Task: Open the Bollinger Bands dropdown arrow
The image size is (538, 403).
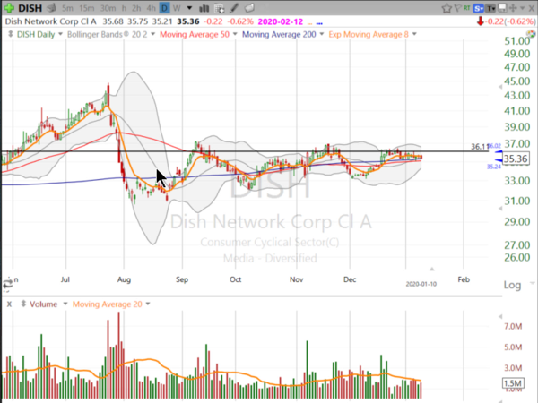Action: coord(152,34)
